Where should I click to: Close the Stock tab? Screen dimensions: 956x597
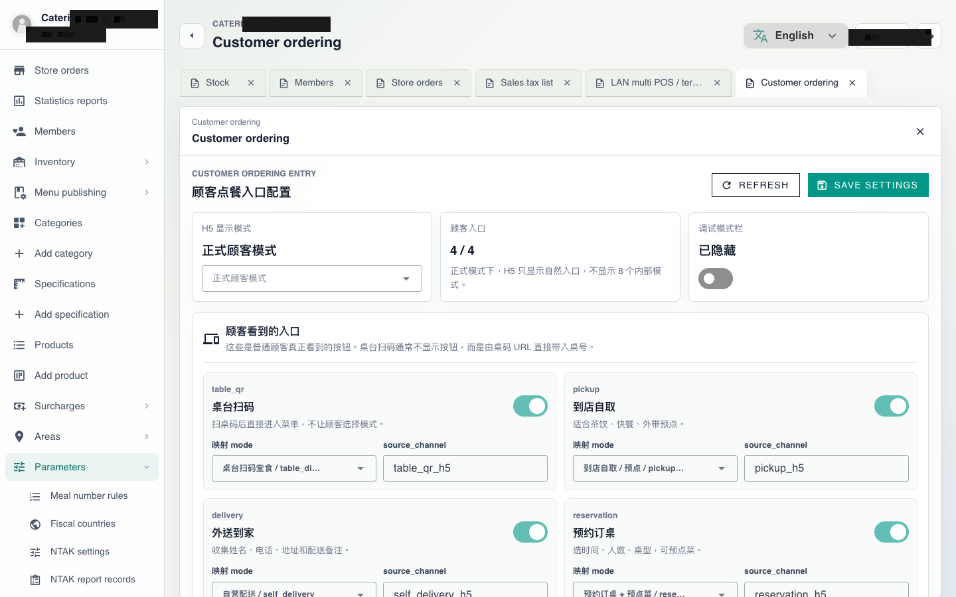point(251,83)
